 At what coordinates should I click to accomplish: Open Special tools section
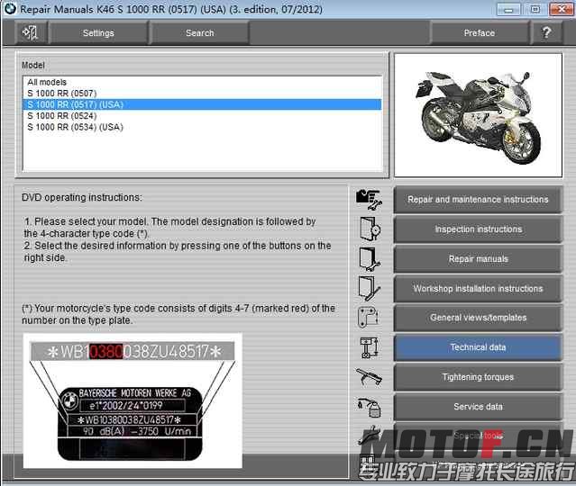(x=478, y=436)
